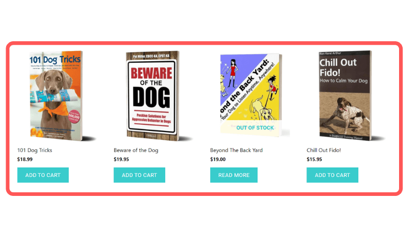Viewport: 413px width, 232px height.
Task: View the Beyond the Back Yard cover image
Action: click(251, 95)
